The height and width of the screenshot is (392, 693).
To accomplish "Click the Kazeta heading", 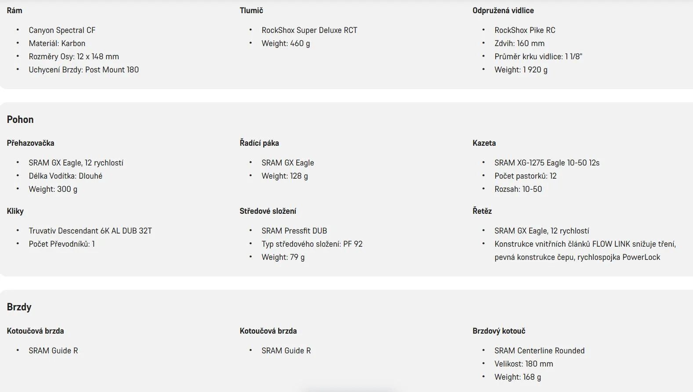I will (x=484, y=143).
